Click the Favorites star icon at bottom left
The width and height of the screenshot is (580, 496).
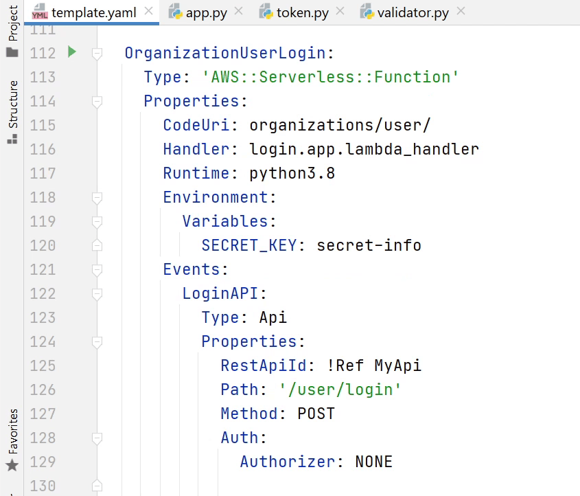tap(12, 466)
